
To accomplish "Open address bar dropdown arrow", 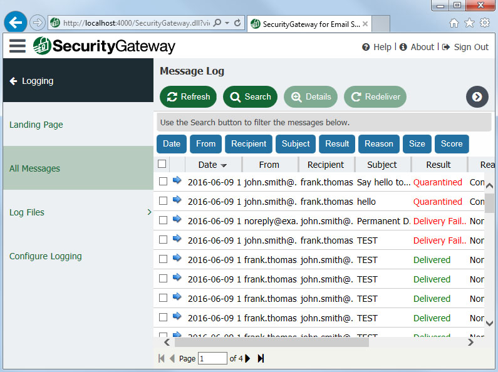I will click(x=227, y=23).
